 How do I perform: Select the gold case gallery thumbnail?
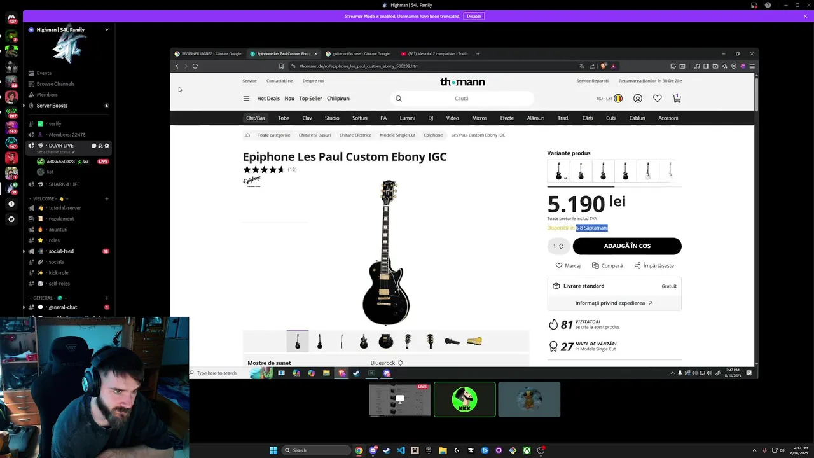(x=474, y=341)
